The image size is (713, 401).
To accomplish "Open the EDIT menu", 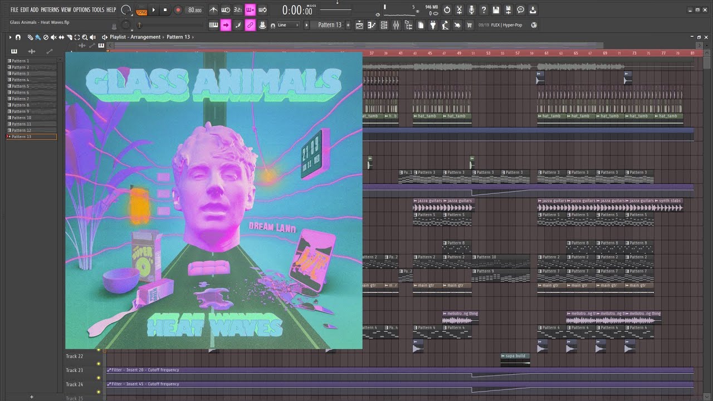I will (25, 10).
